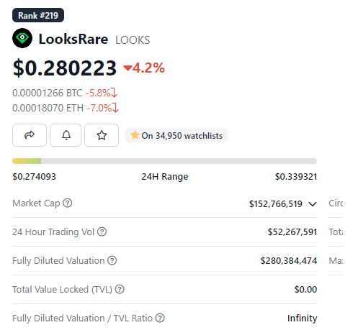Open 24 Hour Trading Vol info icon
The width and height of the screenshot is (358, 330).
102,232
